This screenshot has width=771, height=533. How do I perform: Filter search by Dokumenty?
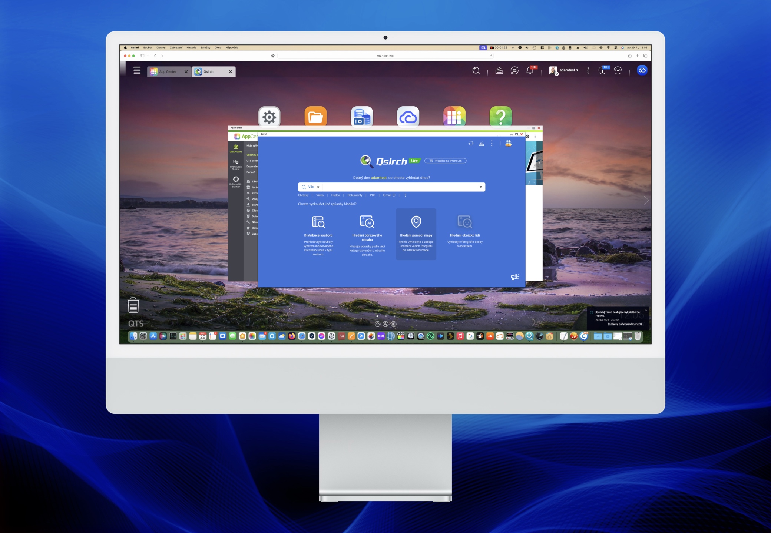(x=355, y=195)
